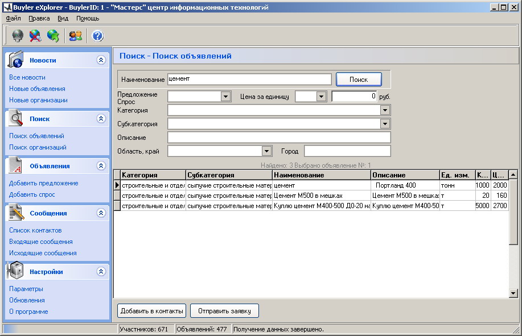Collapse the Сообщения sidebar section
This screenshot has height=336, width=522.
101,213
